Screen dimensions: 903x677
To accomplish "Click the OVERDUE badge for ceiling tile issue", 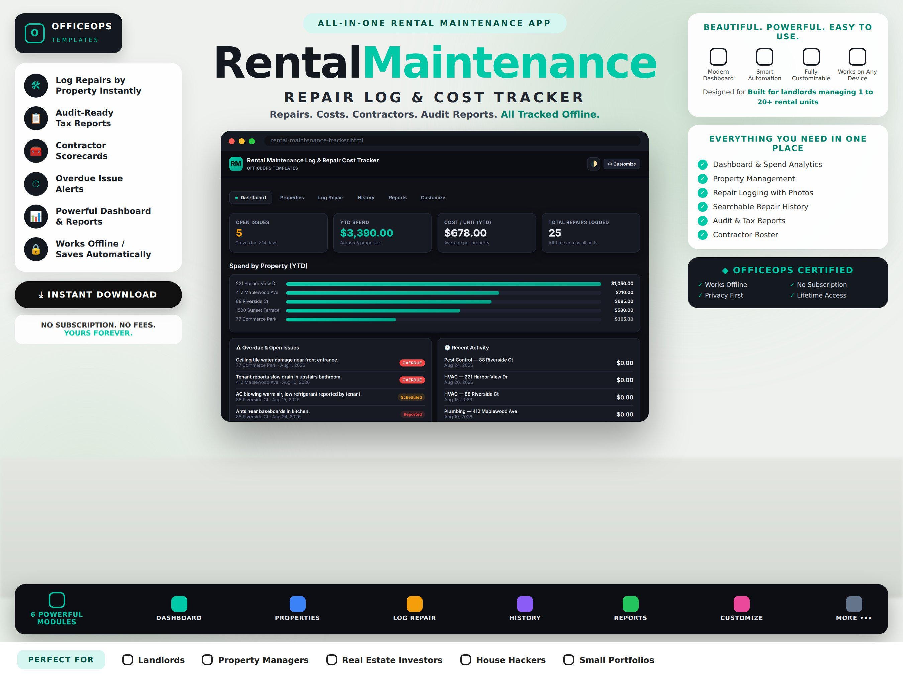I will [x=412, y=363].
